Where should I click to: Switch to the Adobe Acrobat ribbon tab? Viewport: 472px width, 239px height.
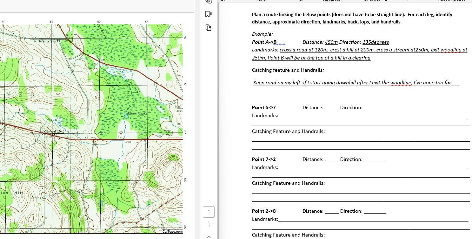click(x=451, y=0)
